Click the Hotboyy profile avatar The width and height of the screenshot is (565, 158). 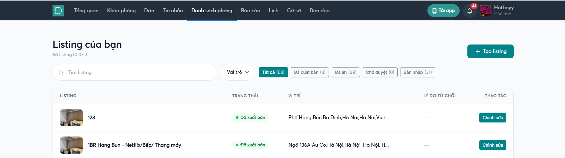click(486, 10)
